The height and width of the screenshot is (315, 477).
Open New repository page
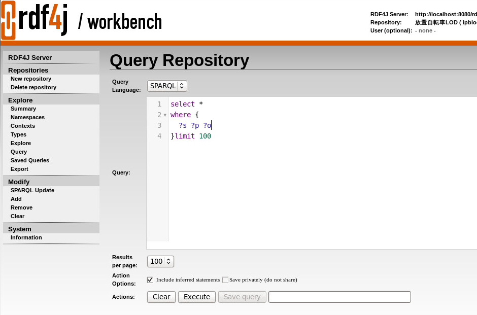[31, 79]
